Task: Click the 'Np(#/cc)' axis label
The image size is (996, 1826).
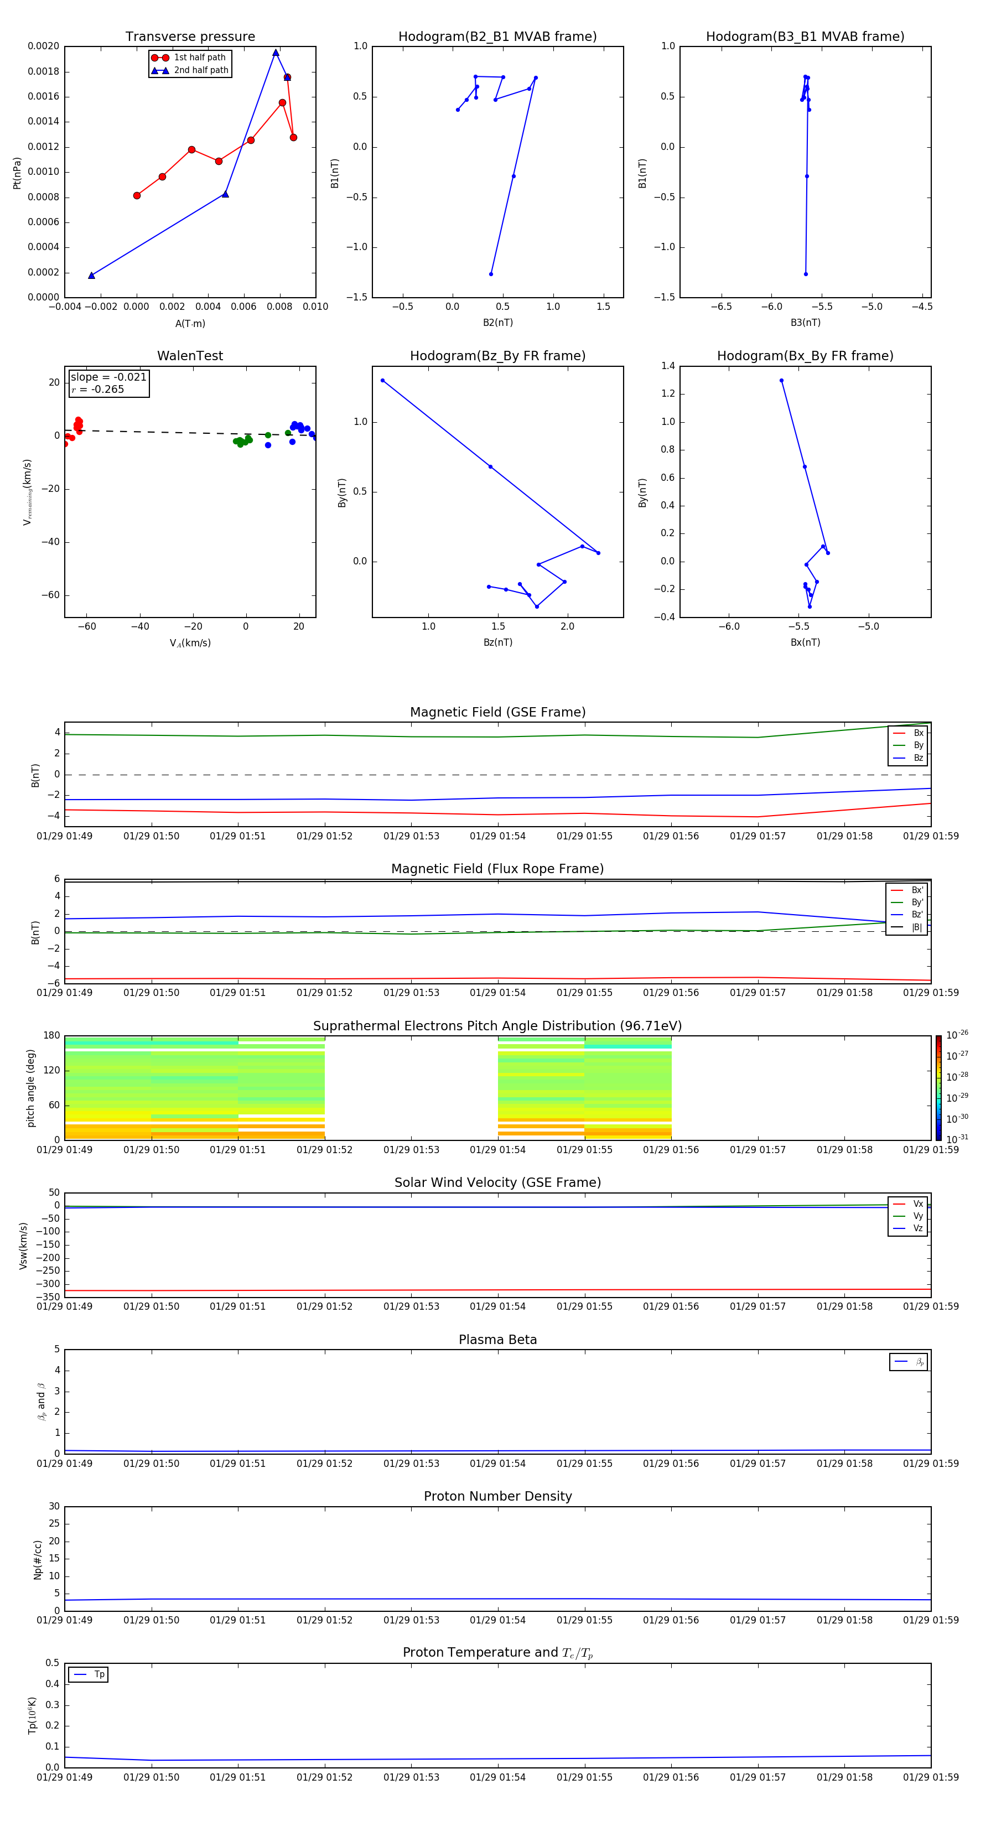Action: point(38,1559)
